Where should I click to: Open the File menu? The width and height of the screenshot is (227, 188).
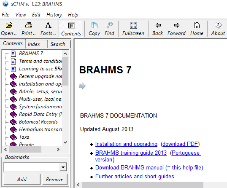click(5, 15)
